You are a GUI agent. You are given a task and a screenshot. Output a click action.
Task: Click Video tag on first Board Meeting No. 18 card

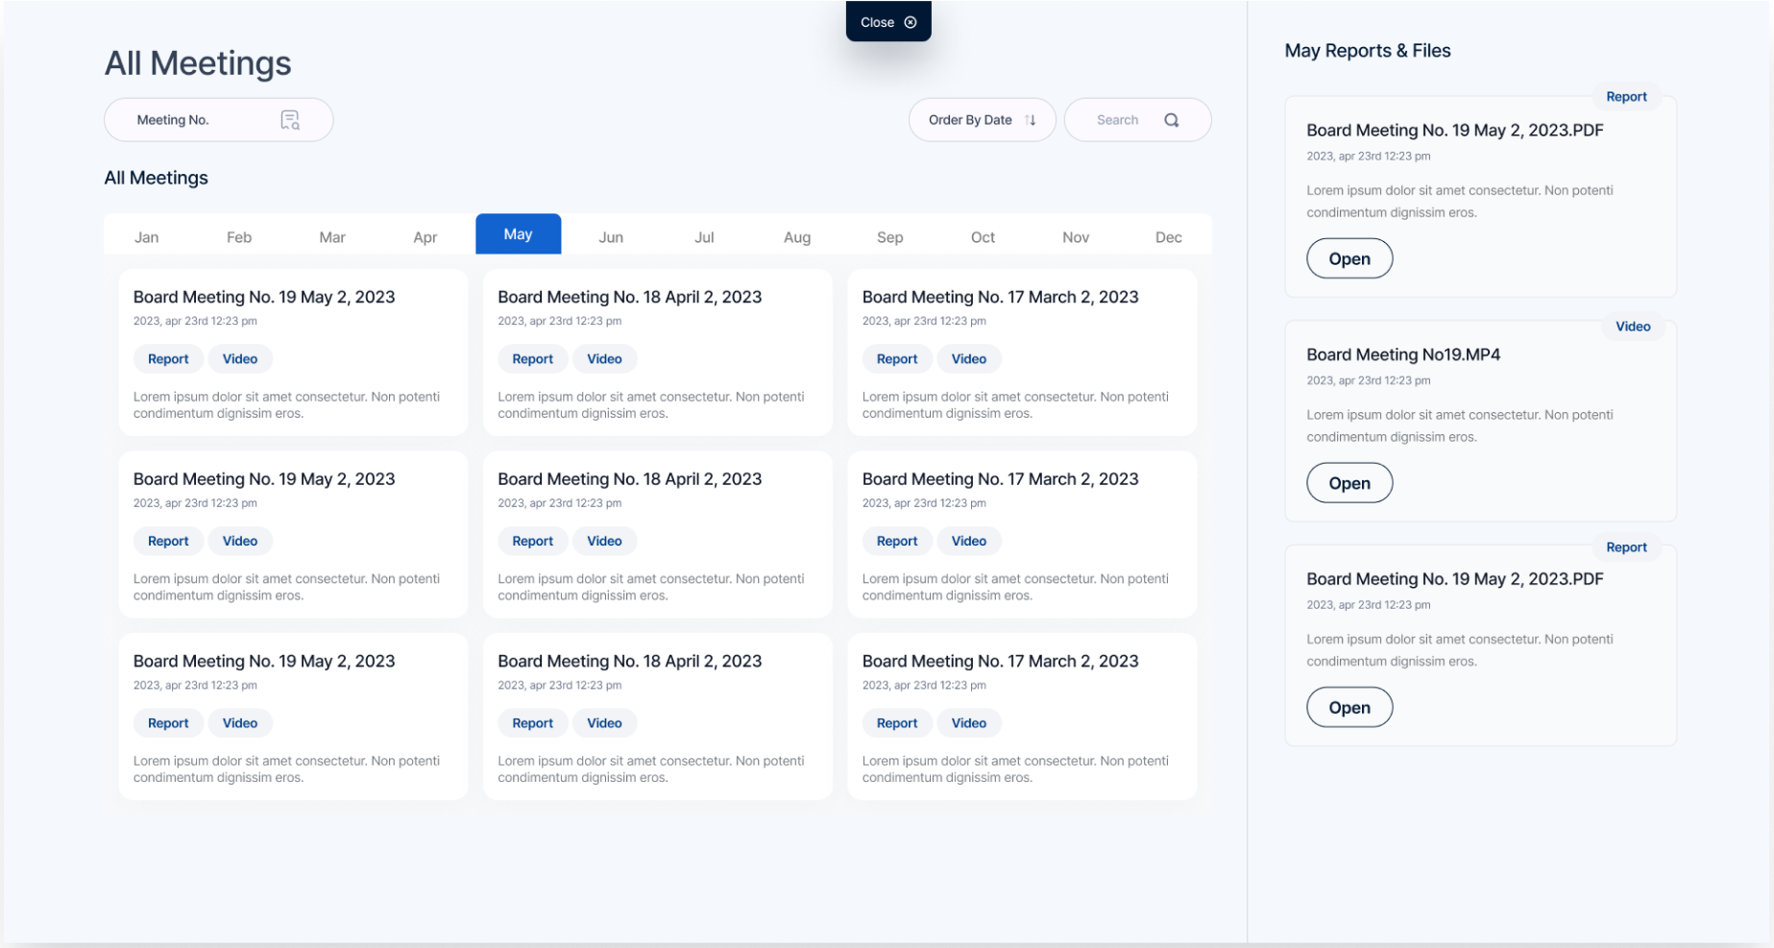click(x=604, y=359)
